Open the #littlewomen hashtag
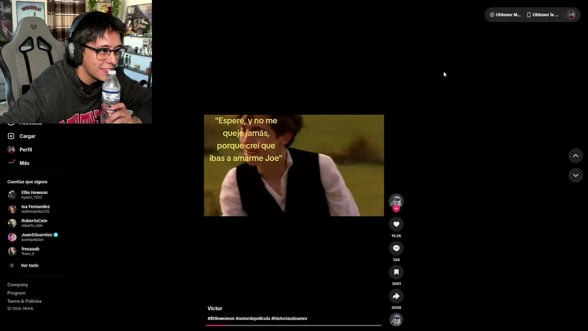 click(221, 319)
